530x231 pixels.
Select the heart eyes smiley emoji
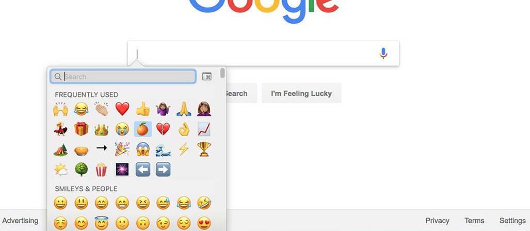coord(204,223)
